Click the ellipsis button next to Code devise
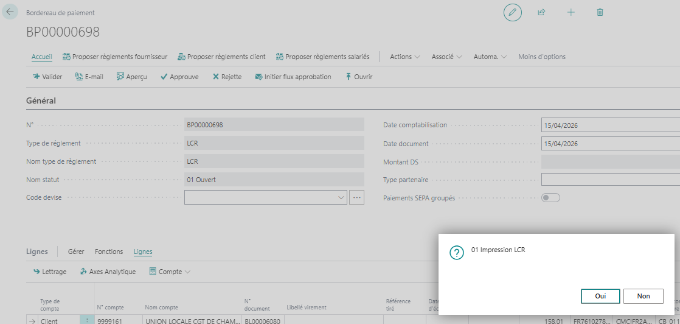The image size is (680, 324). point(357,198)
